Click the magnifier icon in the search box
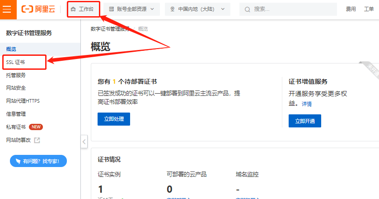 coord(247,9)
